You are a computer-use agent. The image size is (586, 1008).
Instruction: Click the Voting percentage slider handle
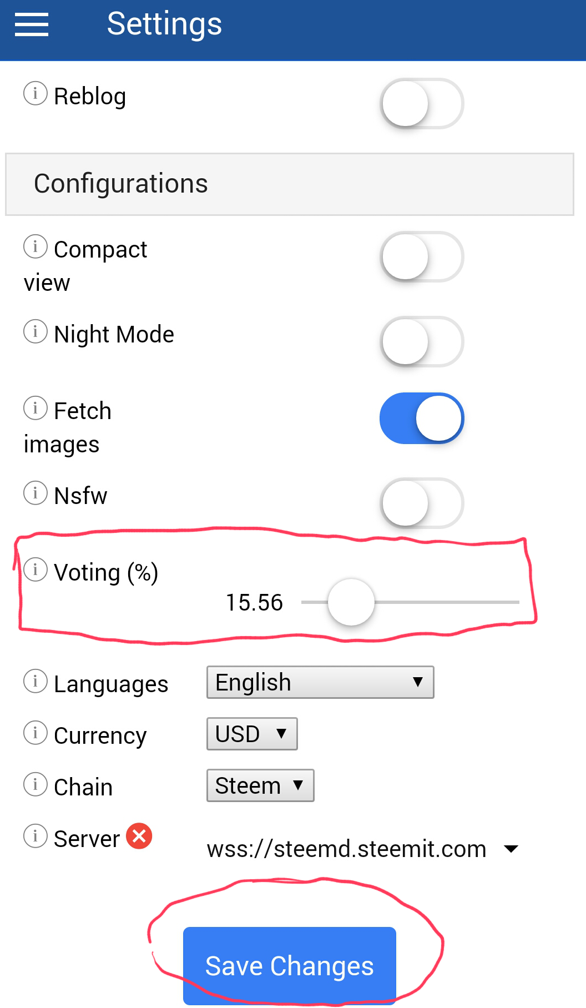351,602
